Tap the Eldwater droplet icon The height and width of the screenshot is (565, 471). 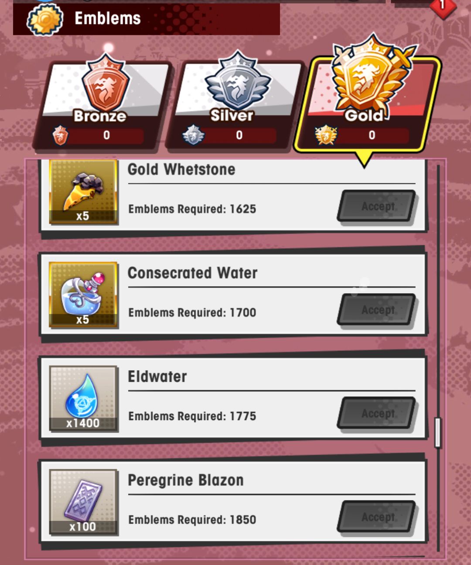(83, 398)
